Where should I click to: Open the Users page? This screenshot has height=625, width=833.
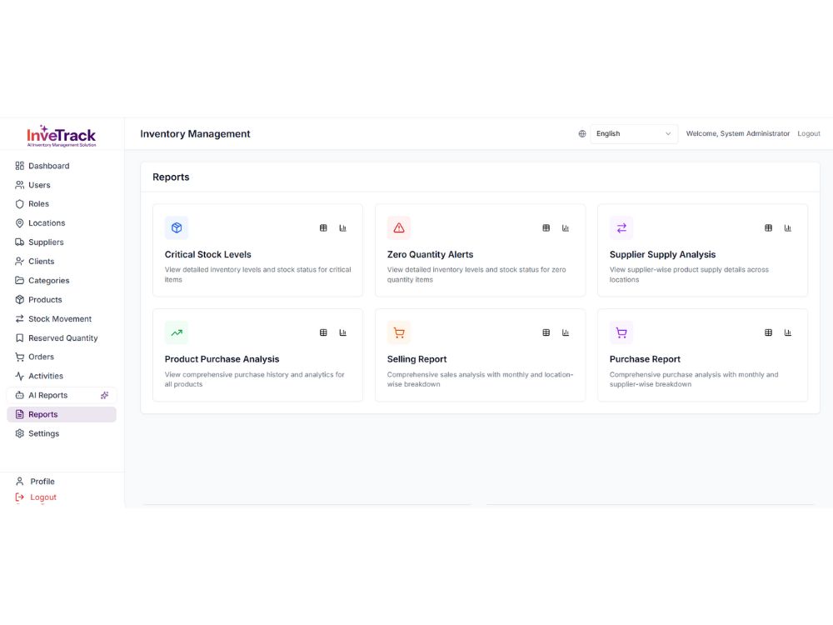[62, 185]
